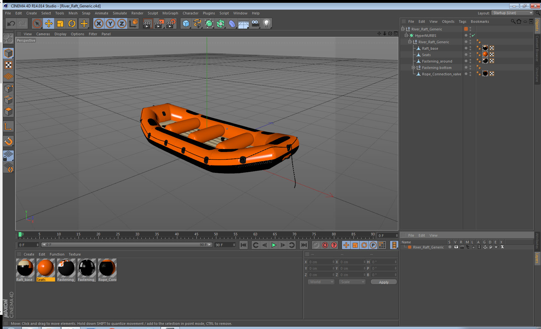
Task: Toggle the coordinate system icon
Action: point(133,23)
